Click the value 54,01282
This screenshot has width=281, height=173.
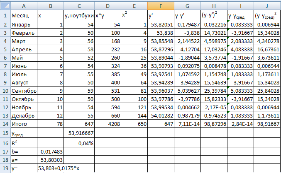161,115
